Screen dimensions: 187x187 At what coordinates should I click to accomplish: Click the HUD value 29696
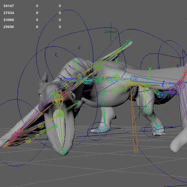[x=9, y=27]
